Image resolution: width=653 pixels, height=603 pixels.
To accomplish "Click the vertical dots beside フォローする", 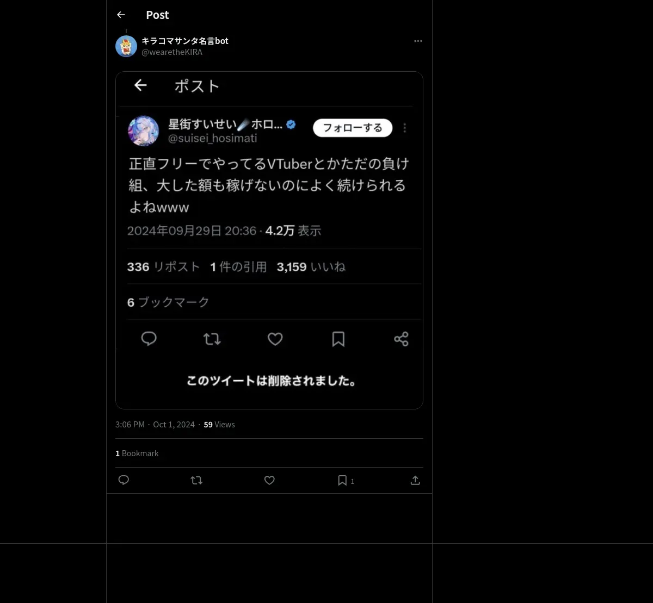I will (x=404, y=128).
